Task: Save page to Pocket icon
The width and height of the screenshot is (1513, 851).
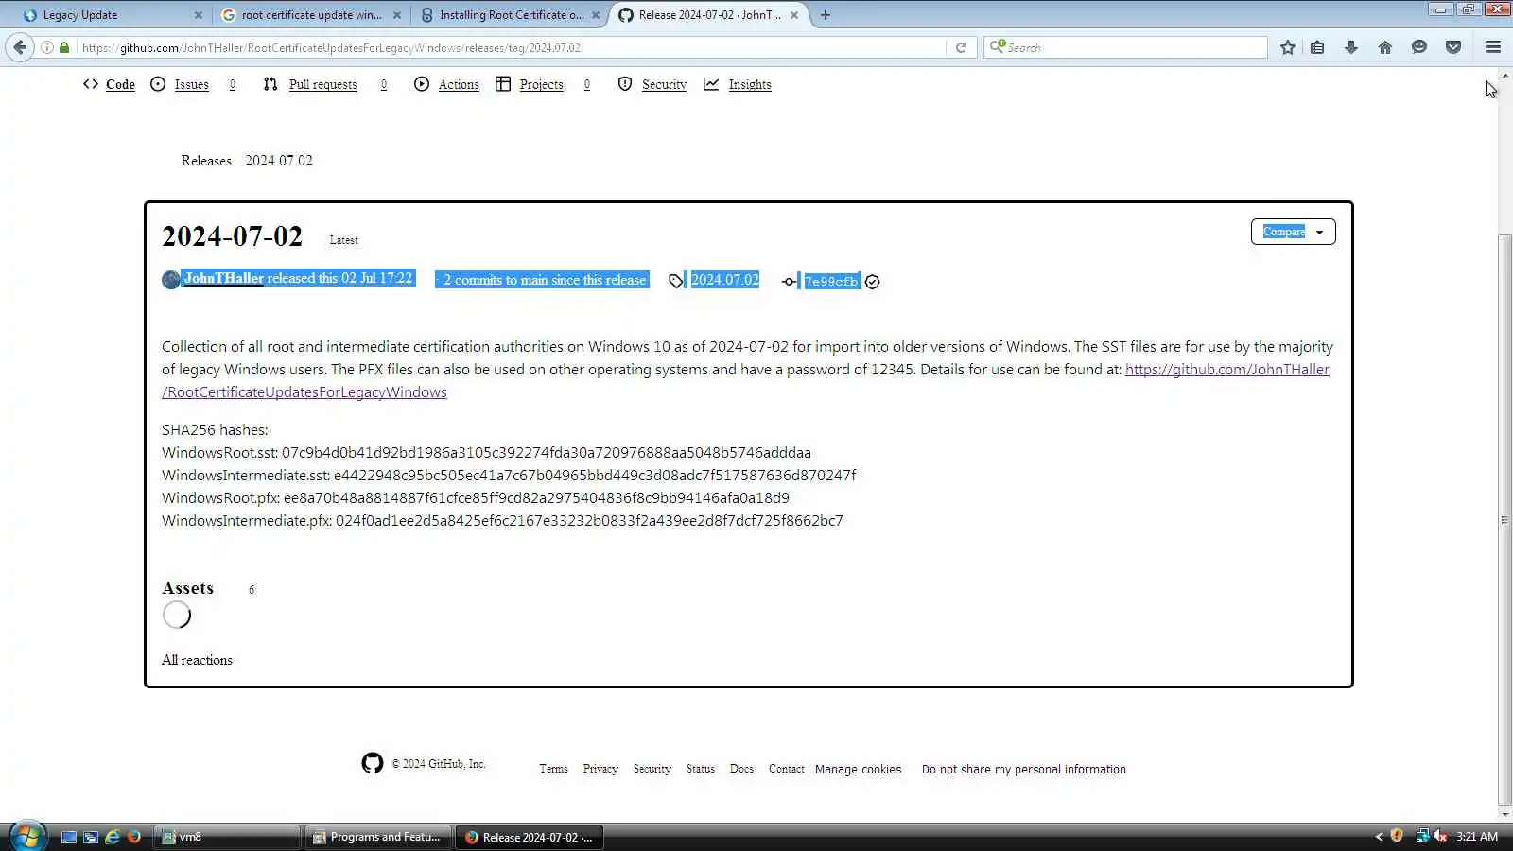Action: 1453,47
